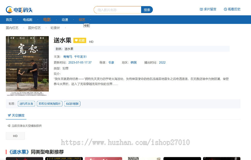Select the 国内综艺 sub-category
The image size is (251, 160).
(12, 28)
